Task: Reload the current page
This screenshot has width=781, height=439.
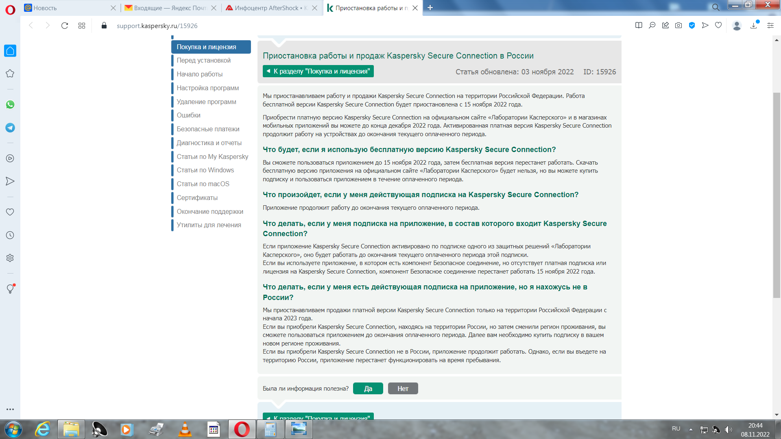Action: (64, 26)
